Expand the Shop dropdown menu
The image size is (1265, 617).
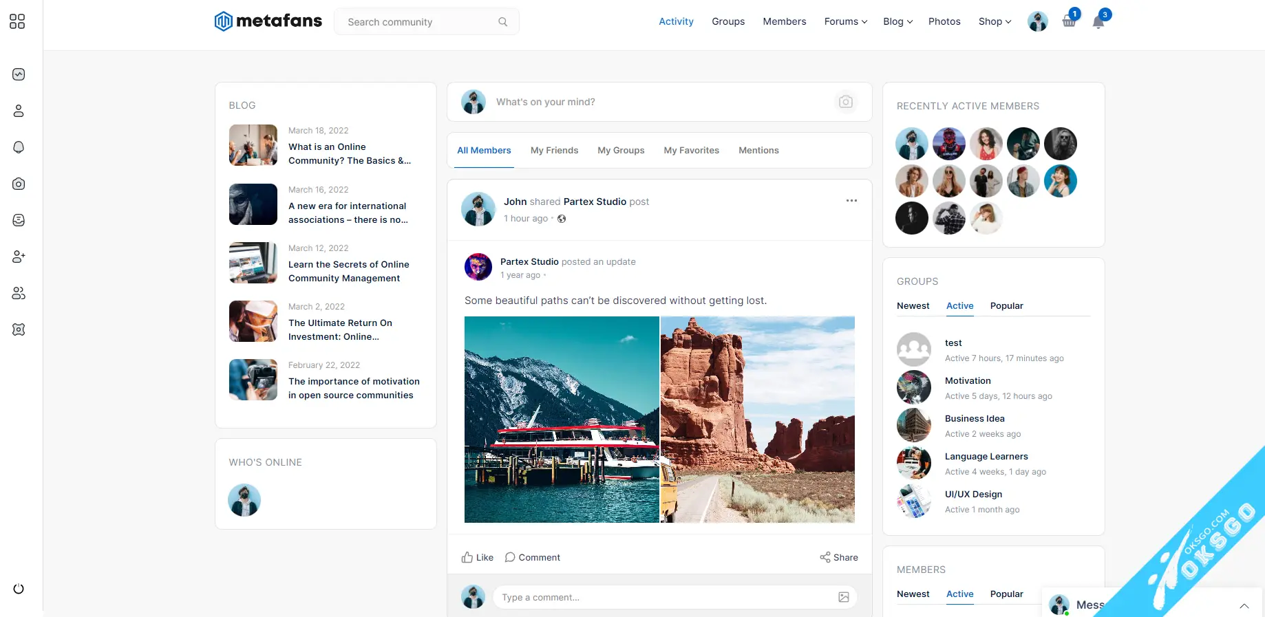pos(995,21)
